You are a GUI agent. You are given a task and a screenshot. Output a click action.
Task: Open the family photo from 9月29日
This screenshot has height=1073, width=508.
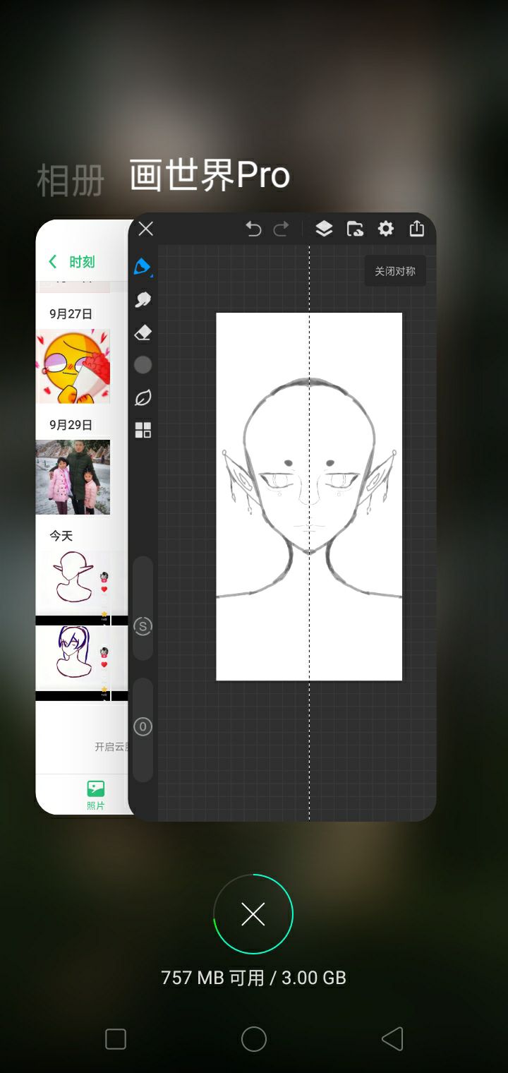pyautogui.click(x=73, y=477)
